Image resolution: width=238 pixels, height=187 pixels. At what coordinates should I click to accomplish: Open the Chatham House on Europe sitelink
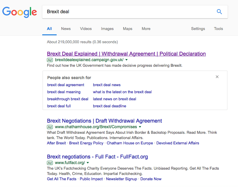(x=130, y=143)
